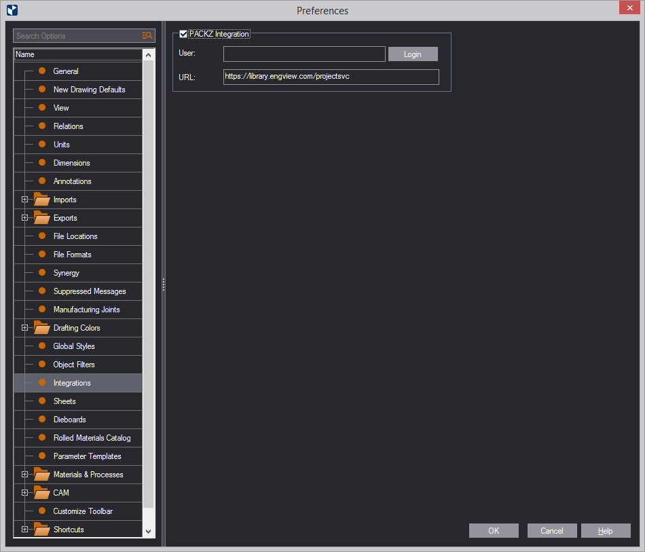Expand the Imports tree node
Image resolution: width=645 pixels, height=552 pixels.
(24, 200)
